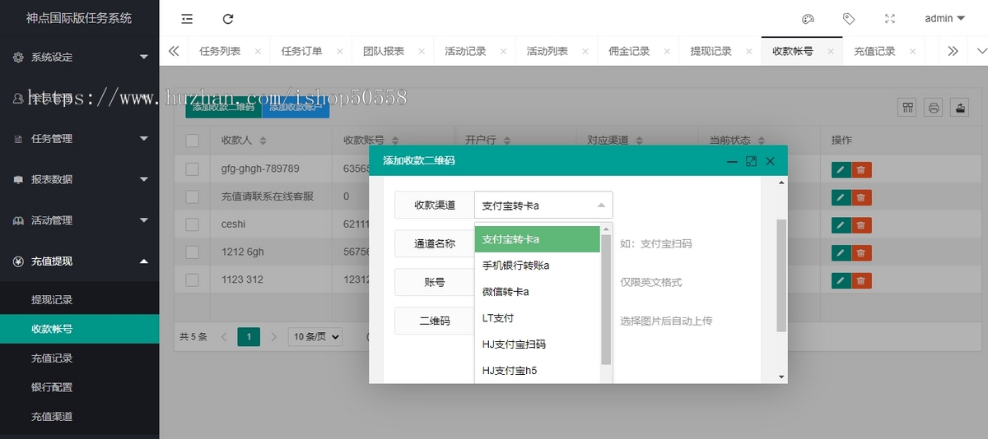This screenshot has width=988, height=439.
Task: Check the gfg-ghgh-789789 row checkbox
Action: (x=192, y=169)
